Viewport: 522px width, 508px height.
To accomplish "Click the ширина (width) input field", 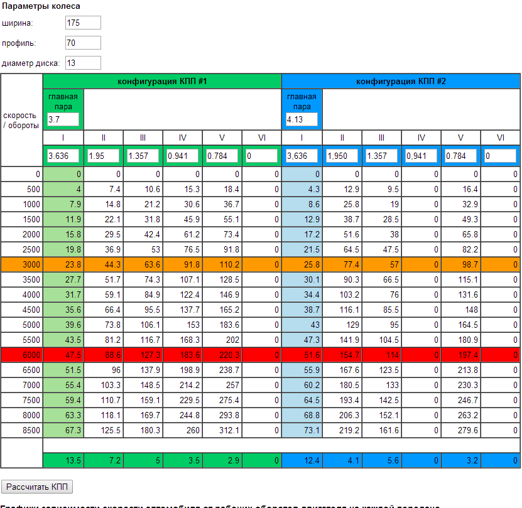I will pos(83,23).
